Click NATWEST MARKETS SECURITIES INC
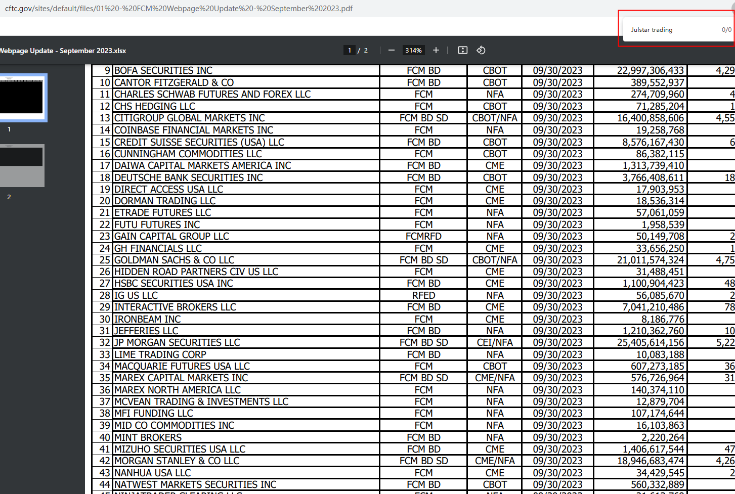Viewport: 735px width, 494px height. coord(196,484)
